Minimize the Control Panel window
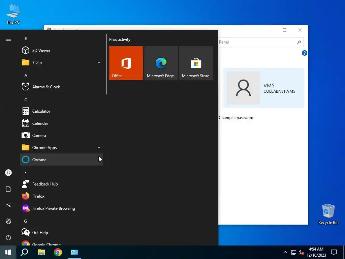The width and height of the screenshot is (345, 259). click(x=270, y=30)
